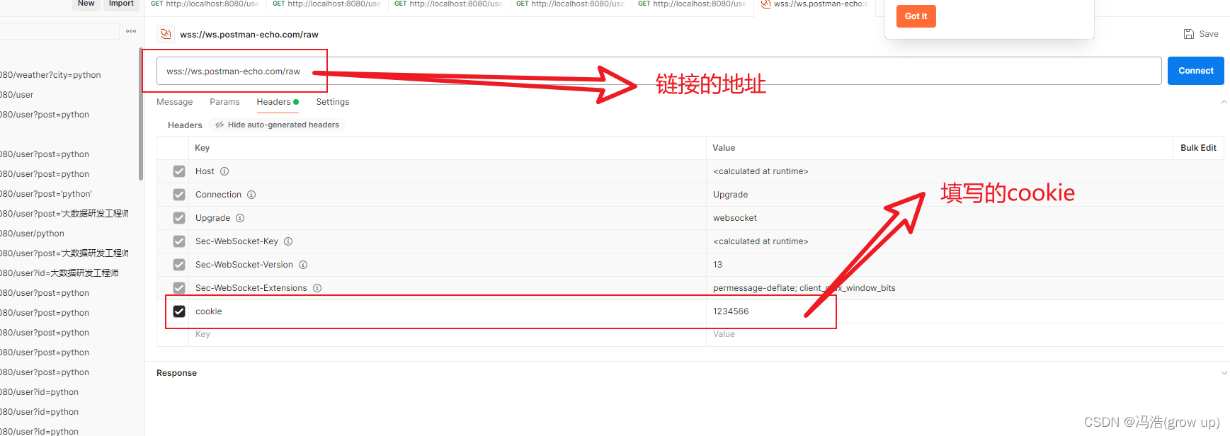Click Hide auto-generated headers button
The height and width of the screenshot is (436, 1230).
click(277, 125)
